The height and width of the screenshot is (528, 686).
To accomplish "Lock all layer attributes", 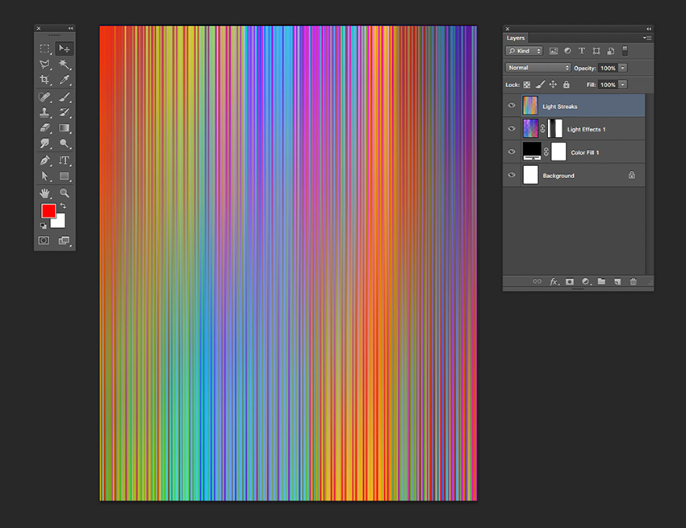I will click(566, 85).
